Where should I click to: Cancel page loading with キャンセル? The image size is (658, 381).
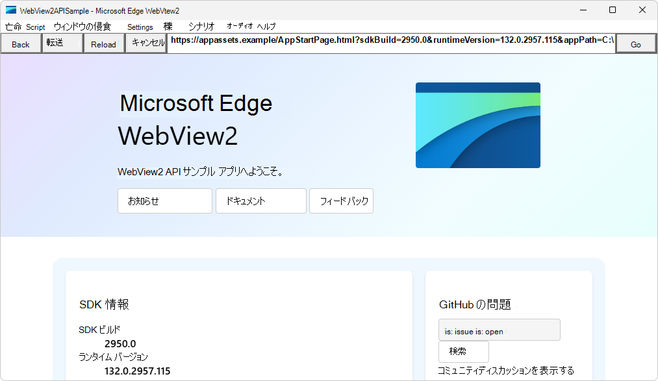(x=146, y=43)
